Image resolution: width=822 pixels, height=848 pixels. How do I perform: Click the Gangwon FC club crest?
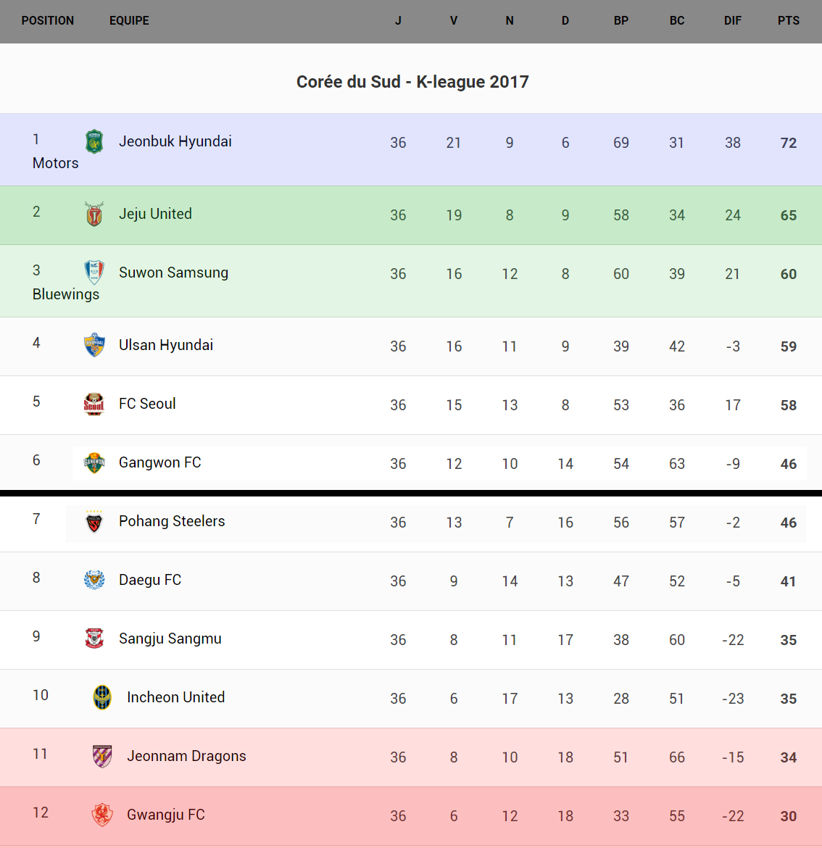point(94,462)
